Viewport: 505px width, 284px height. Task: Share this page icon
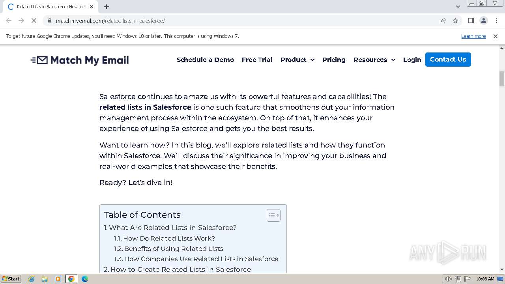443,21
